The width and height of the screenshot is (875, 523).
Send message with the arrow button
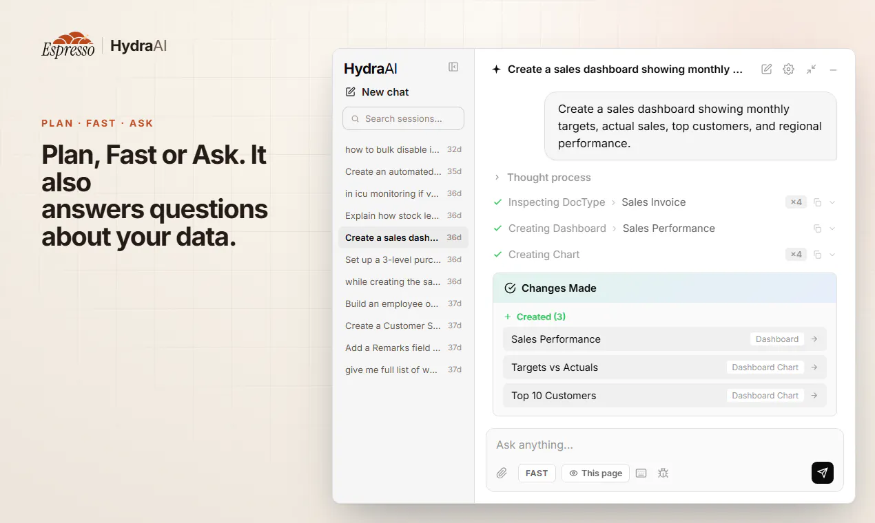(x=823, y=473)
